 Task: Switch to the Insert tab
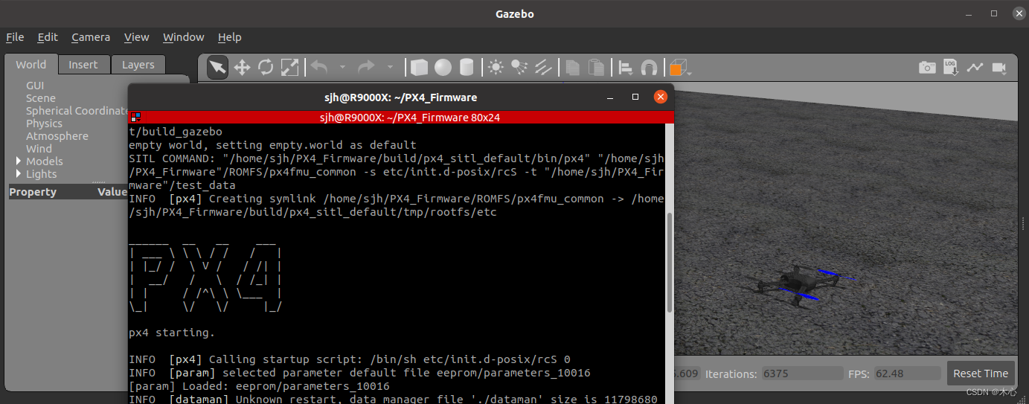tap(83, 65)
